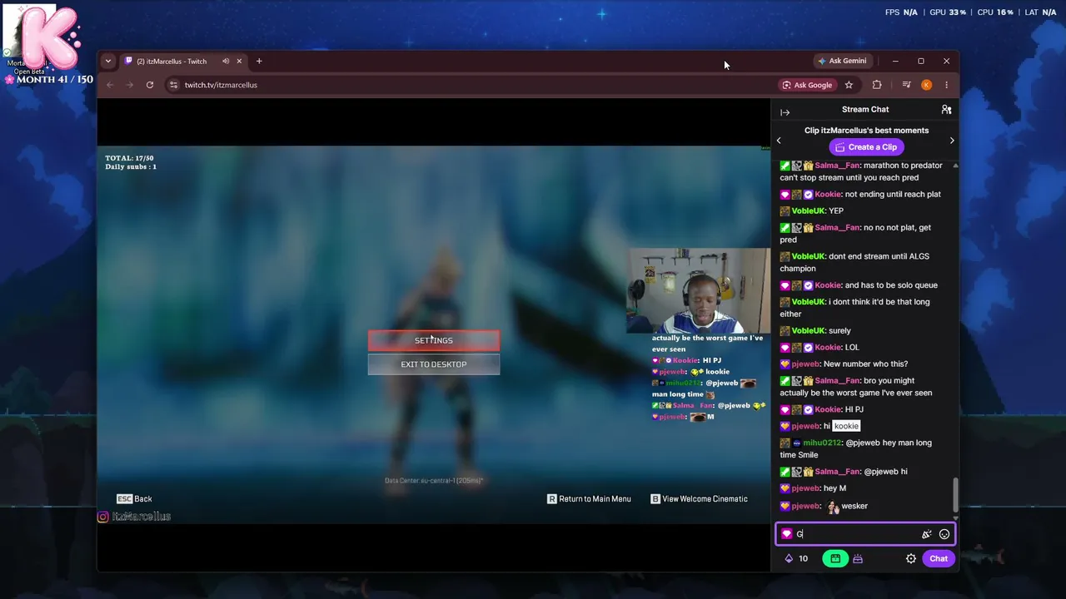Viewport: 1066px width, 599px height.
Task: Bookmark this page with the star
Action: [849, 85]
